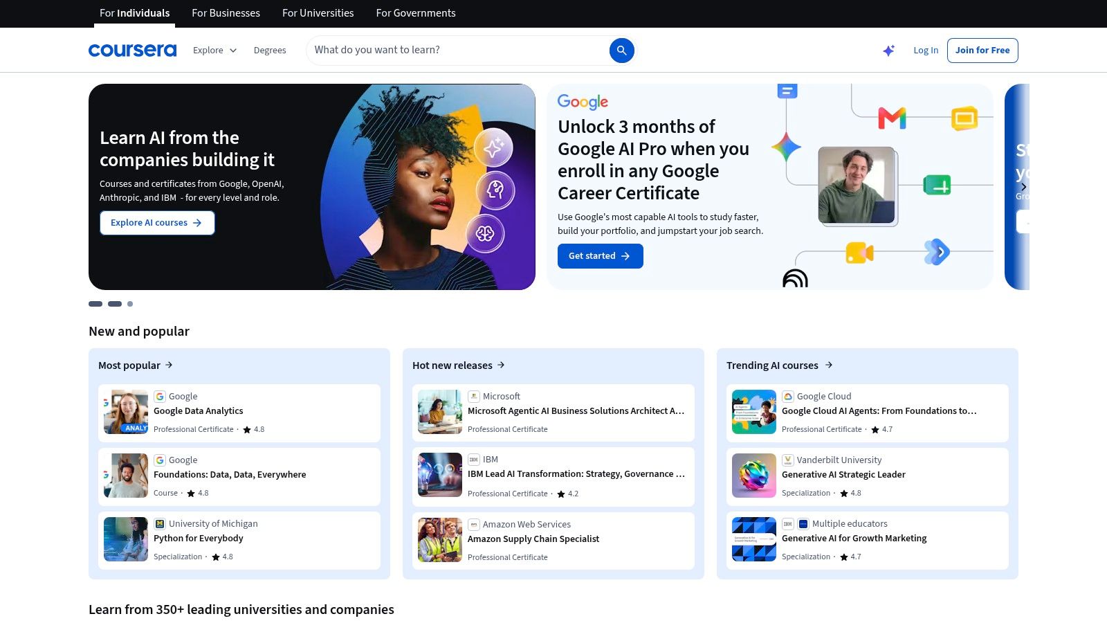Click the Generative AI Strategic Leader colorful thumbnail
Screen dimensions: 1107x623
tap(754, 476)
